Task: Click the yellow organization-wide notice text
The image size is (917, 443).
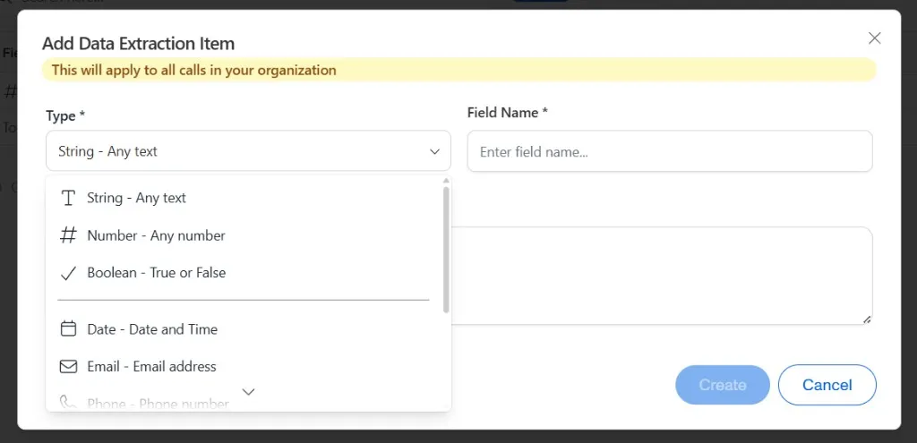Action: [194, 70]
